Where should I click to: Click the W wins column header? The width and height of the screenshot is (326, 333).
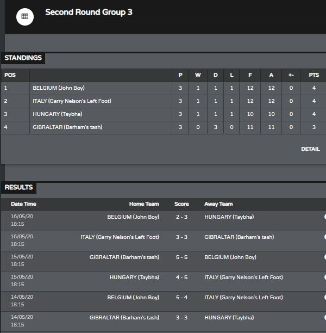tap(198, 75)
